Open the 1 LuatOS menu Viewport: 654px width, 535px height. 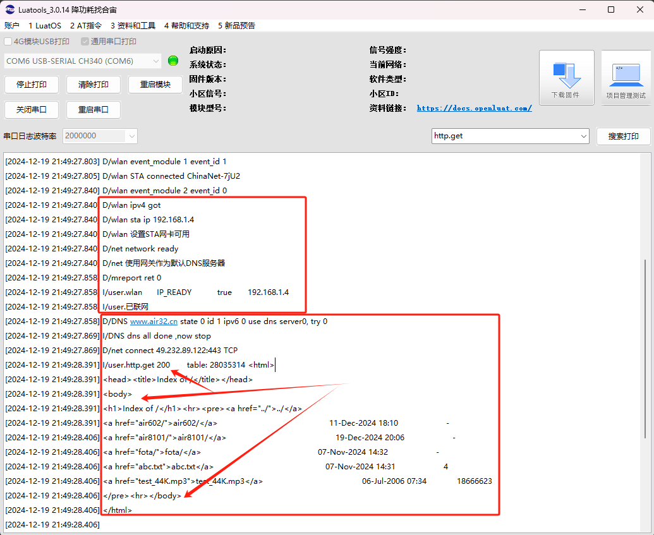coord(45,25)
